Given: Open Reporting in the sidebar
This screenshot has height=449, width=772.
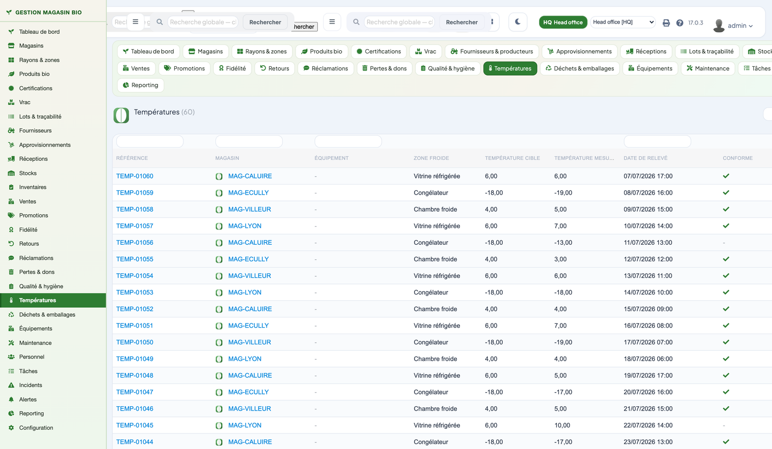Looking at the screenshot, I should click(53, 413).
